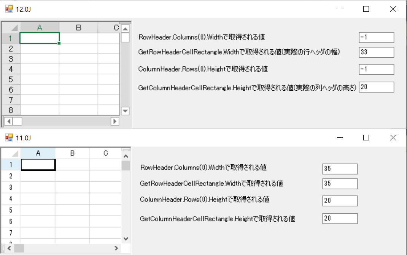Select row 1 header in 11.0J window

pyautogui.click(x=11, y=164)
